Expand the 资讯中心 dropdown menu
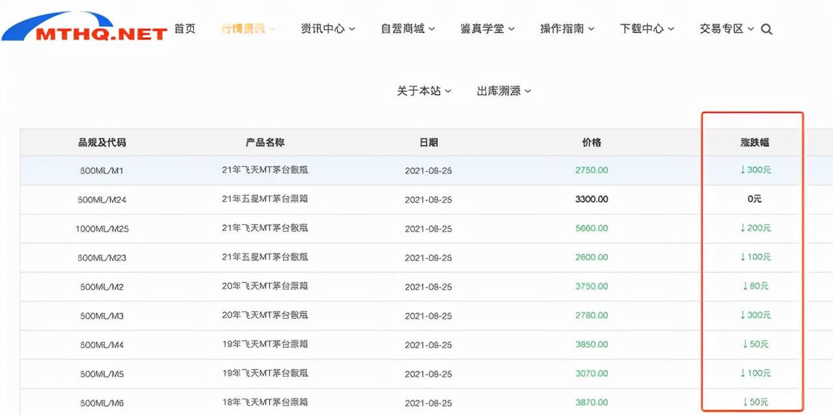This screenshot has width=833, height=415. click(328, 29)
